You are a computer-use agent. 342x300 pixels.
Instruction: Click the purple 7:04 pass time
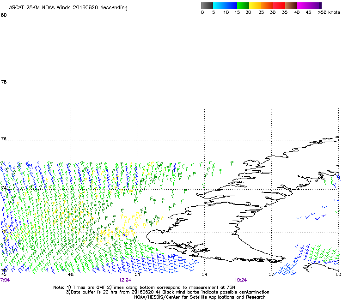click(5, 280)
